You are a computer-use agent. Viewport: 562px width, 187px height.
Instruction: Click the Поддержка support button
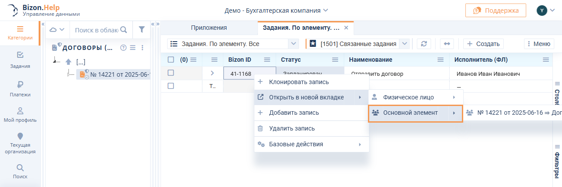point(496,11)
